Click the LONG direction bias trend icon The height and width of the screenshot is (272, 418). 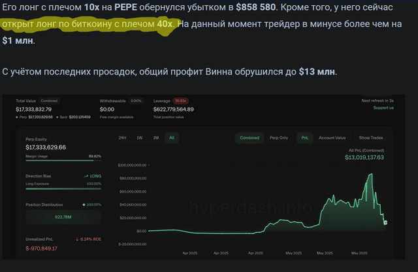[86, 177]
